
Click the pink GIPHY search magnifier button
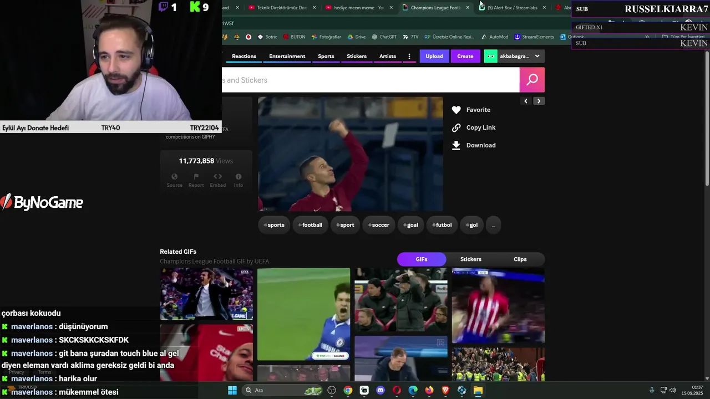point(532,80)
